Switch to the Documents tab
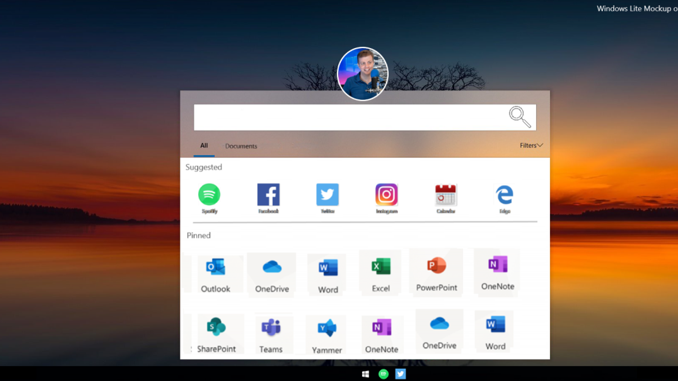This screenshot has height=381, width=678. [241, 146]
